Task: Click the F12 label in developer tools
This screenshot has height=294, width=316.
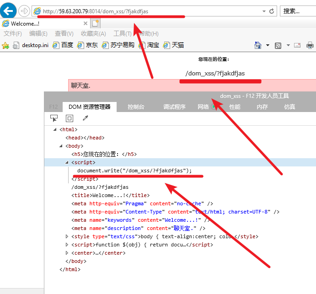Action: 54,107
